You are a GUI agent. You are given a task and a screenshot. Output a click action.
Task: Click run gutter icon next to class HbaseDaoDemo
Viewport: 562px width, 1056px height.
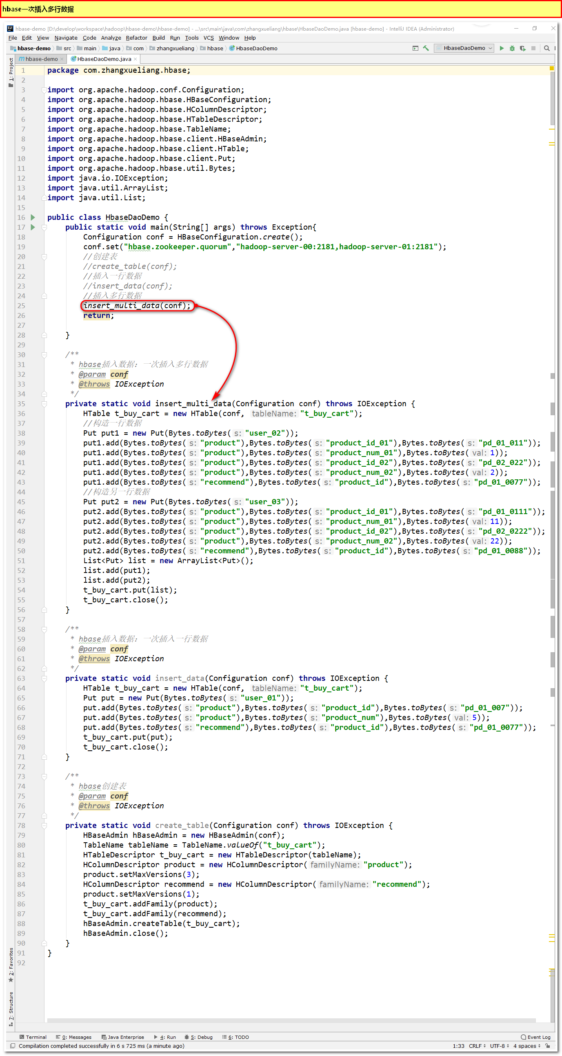pyautogui.click(x=33, y=217)
